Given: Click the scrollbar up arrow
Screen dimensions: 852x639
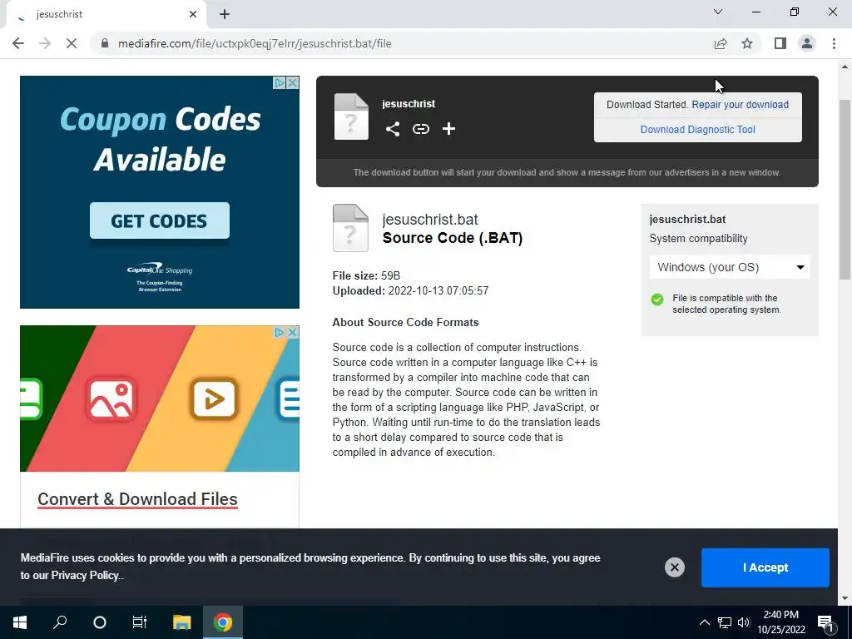Looking at the screenshot, I should tap(845, 67).
